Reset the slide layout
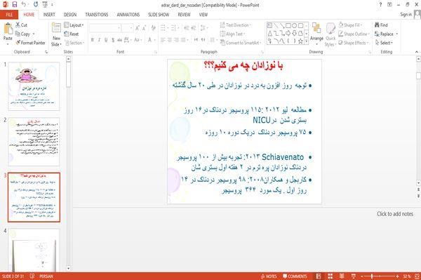This screenshot has height=280, width=421. 72,34
